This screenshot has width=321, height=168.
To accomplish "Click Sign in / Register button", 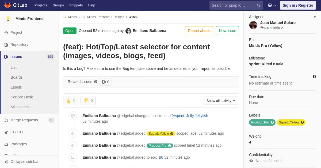I will coord(298,5).
